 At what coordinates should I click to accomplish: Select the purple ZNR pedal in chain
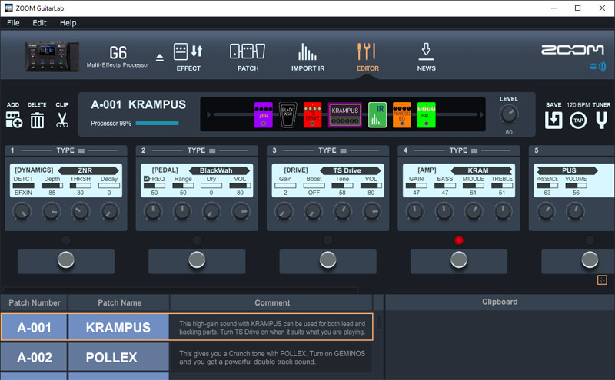pos(264,115)
